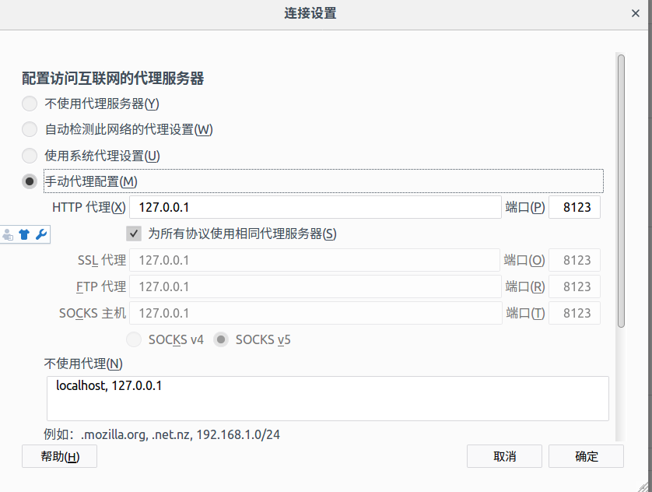Select the SOCKS v5 radio option
This screenshot has width=652, height=492.
[222, 339]
